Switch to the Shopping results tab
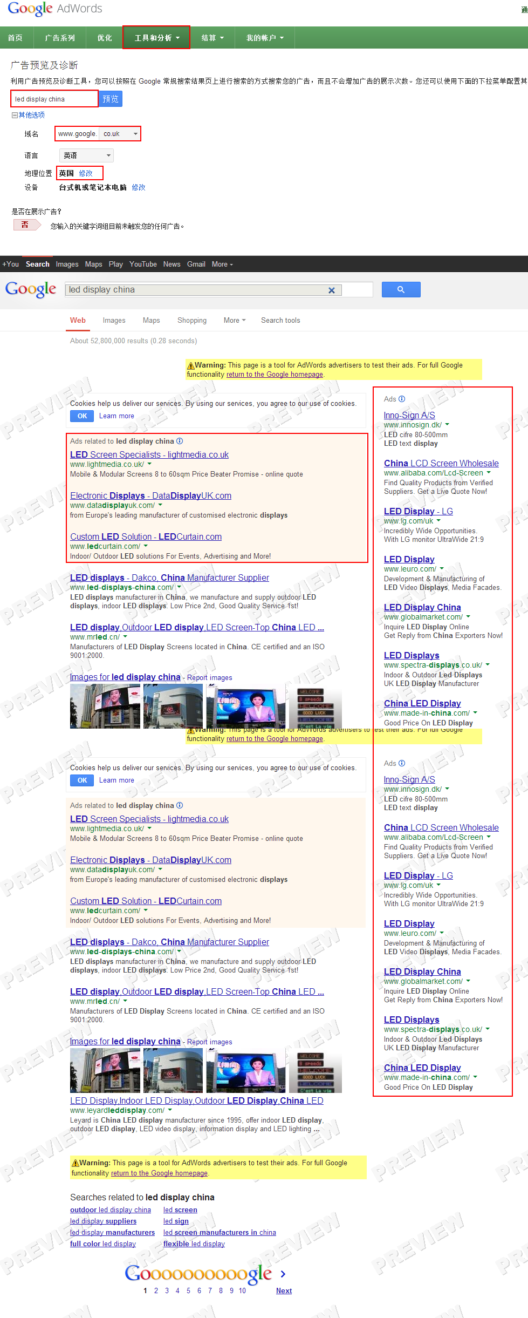The height and width of the screenshot is (1318, 528). [x=192, y=320]
